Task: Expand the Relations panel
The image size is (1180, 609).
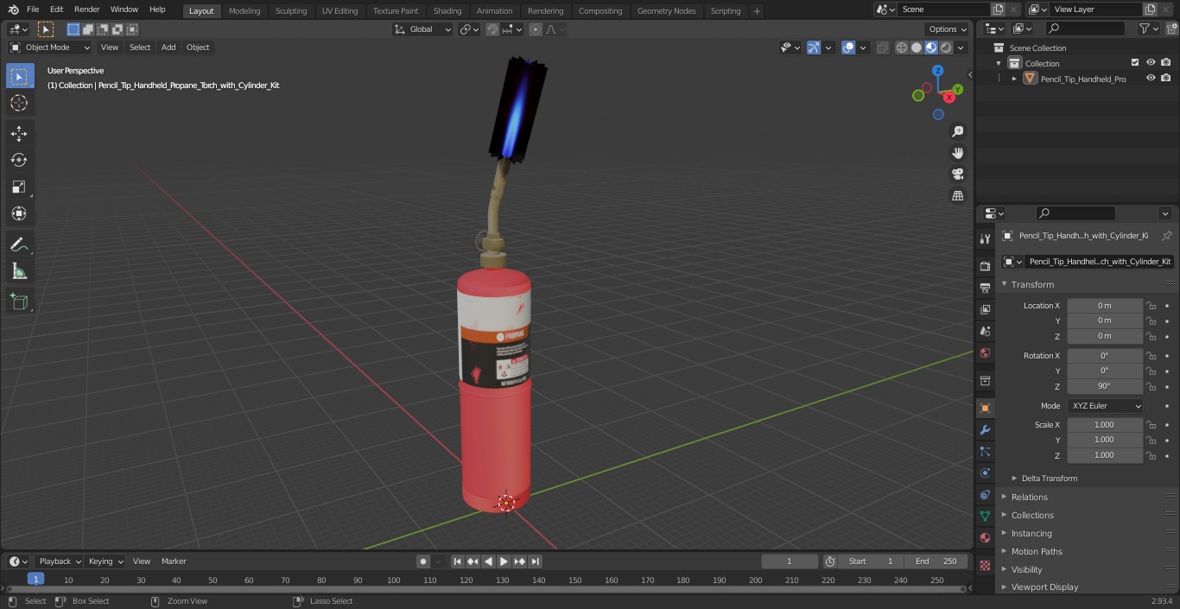Action: (x=1029, y=498)
